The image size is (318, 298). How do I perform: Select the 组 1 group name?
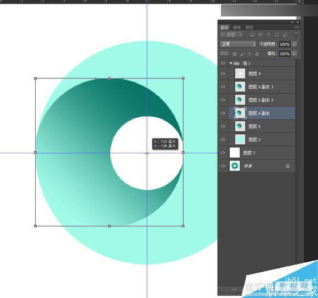point(247,63)
